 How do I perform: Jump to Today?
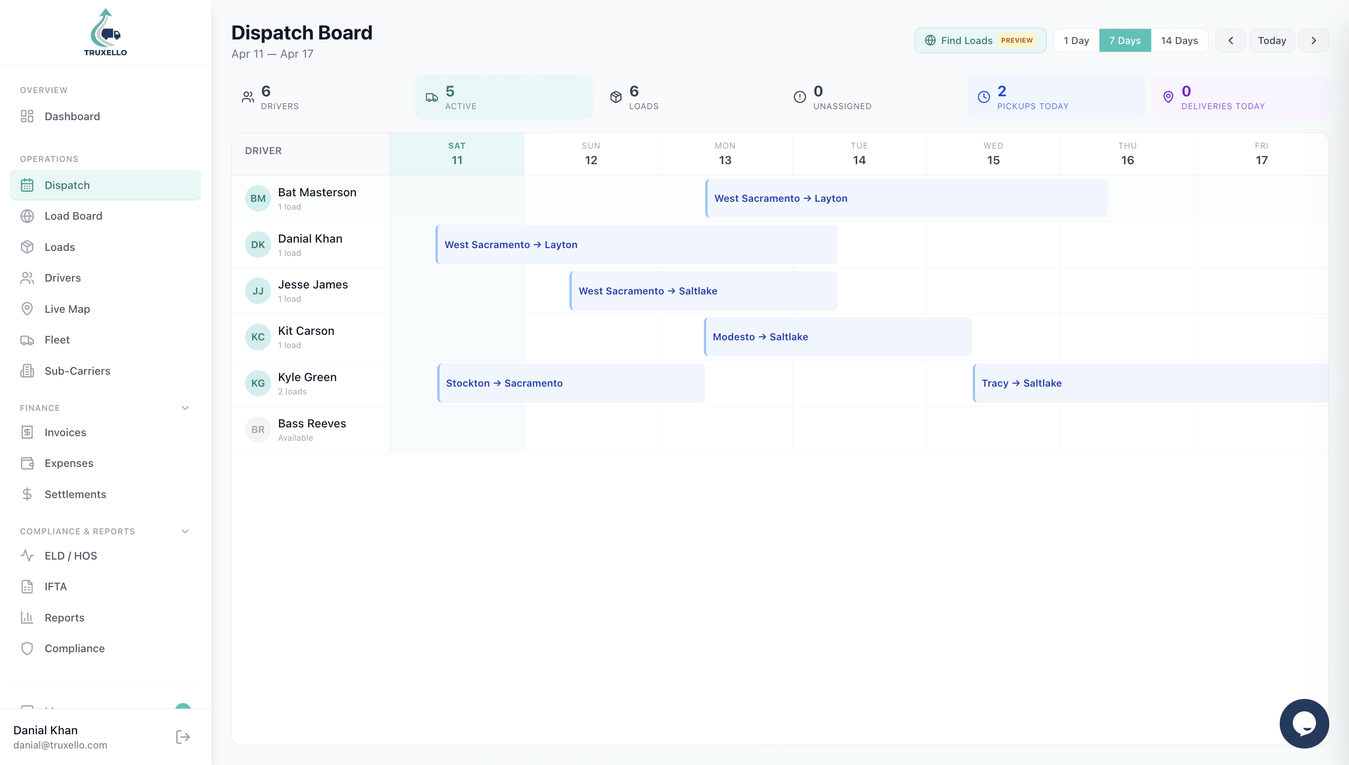(x=1272, y=40)
